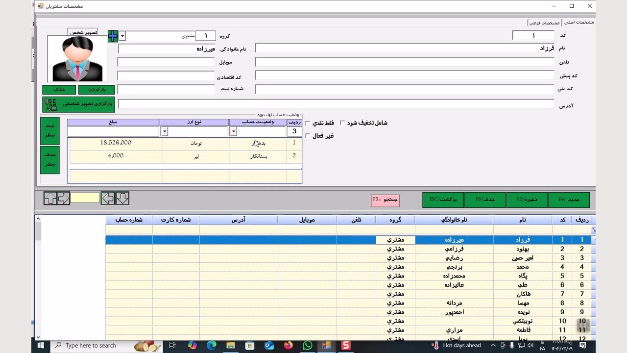Click the 'کد ملی' national code field
Image resolution: width=627 pixels, height=353 pixels.
pyautogui.click(x=405, y=89)
